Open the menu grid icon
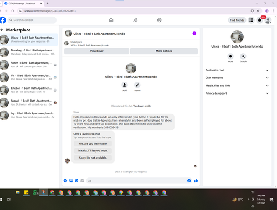 [x=251, y=20]
